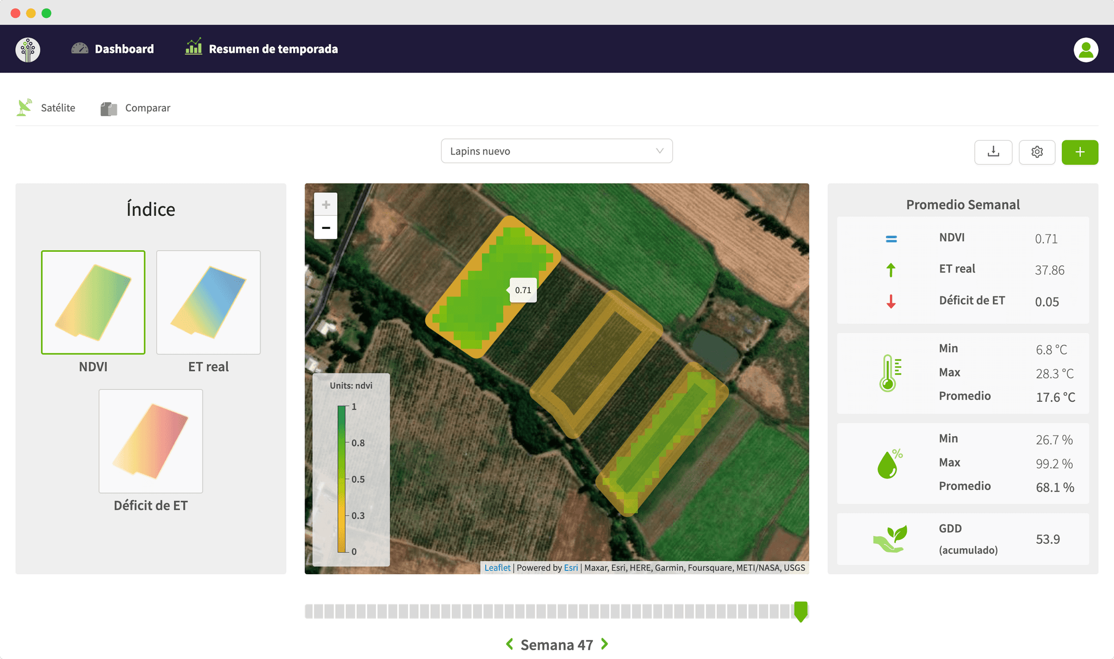1114x659 pixels.
Task: Open the user profile avatar
Action: [x=1086, y=49]
